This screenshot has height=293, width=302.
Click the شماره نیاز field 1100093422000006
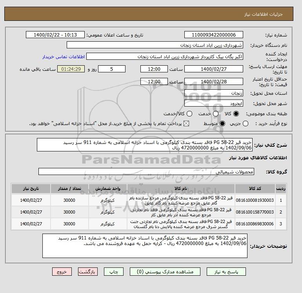click(214, 35)
